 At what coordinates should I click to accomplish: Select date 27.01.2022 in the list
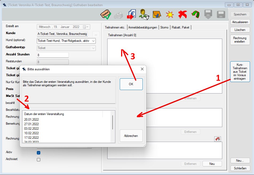click(31, 124)
